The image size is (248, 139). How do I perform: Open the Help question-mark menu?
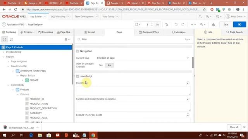coord(219,16)
